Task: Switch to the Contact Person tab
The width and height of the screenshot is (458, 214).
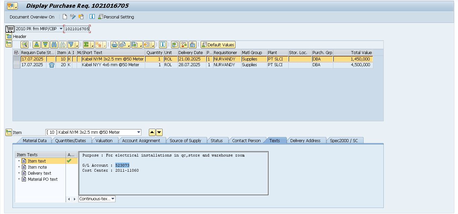Action: coord(246,140)
